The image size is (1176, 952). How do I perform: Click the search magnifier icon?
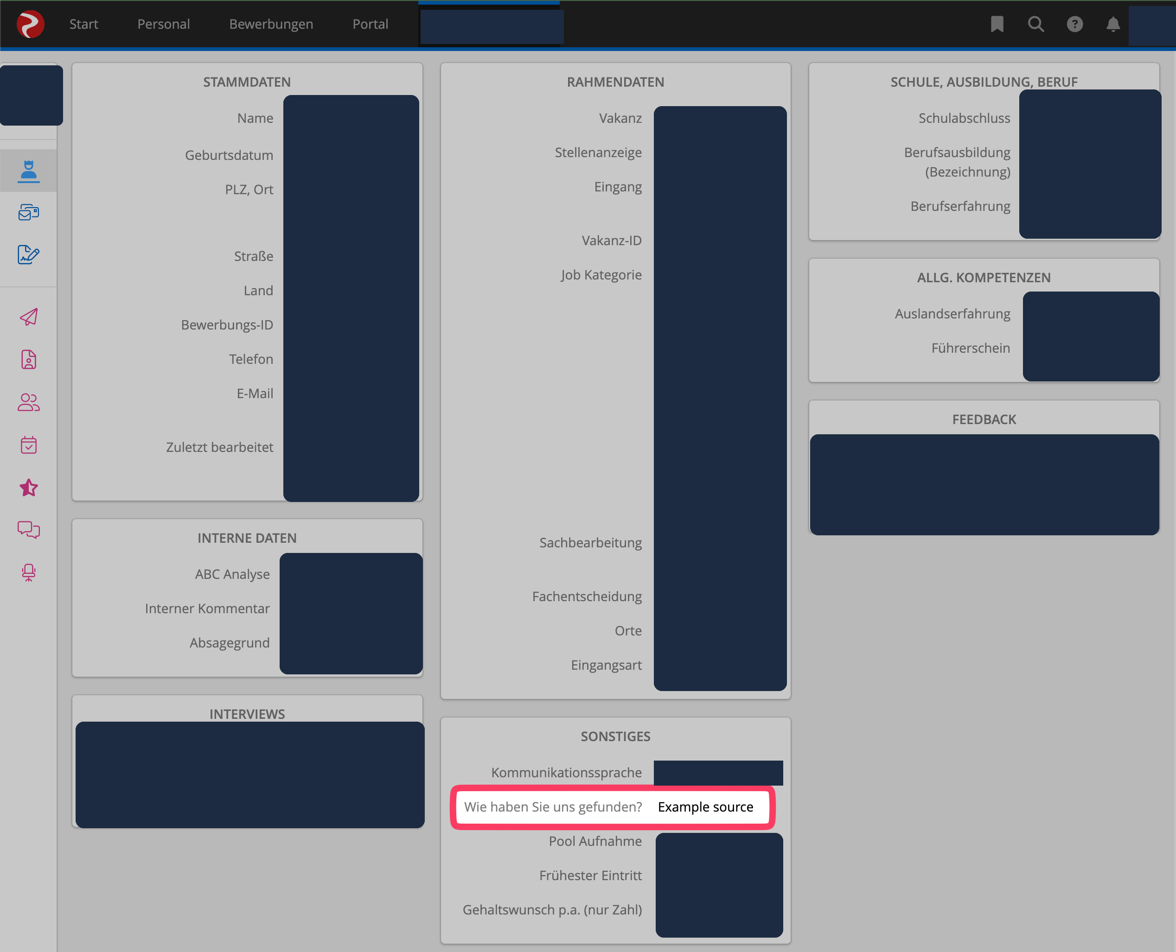pyautogui.click(x=1035, y=24)
